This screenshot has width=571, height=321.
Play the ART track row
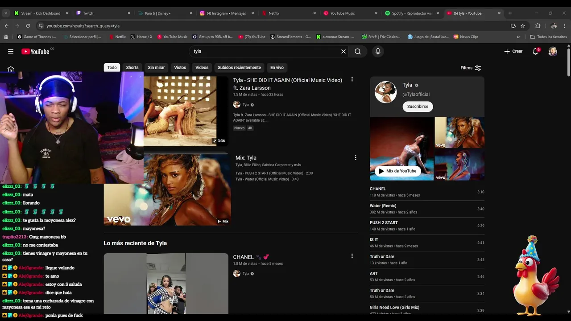click(427, 276)
